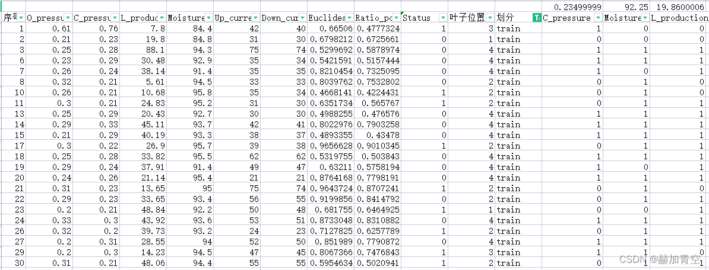Open the Ratio_po column filter dropdown
The image size is (709, 270).
point(397,18)
